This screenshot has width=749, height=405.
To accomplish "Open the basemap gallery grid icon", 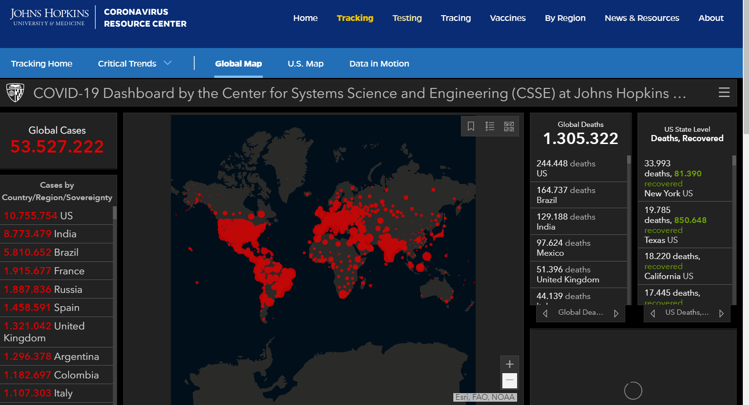I will (509, 126).
